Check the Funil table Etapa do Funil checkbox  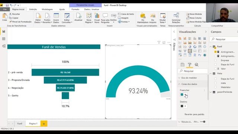[x=215, y=64]
